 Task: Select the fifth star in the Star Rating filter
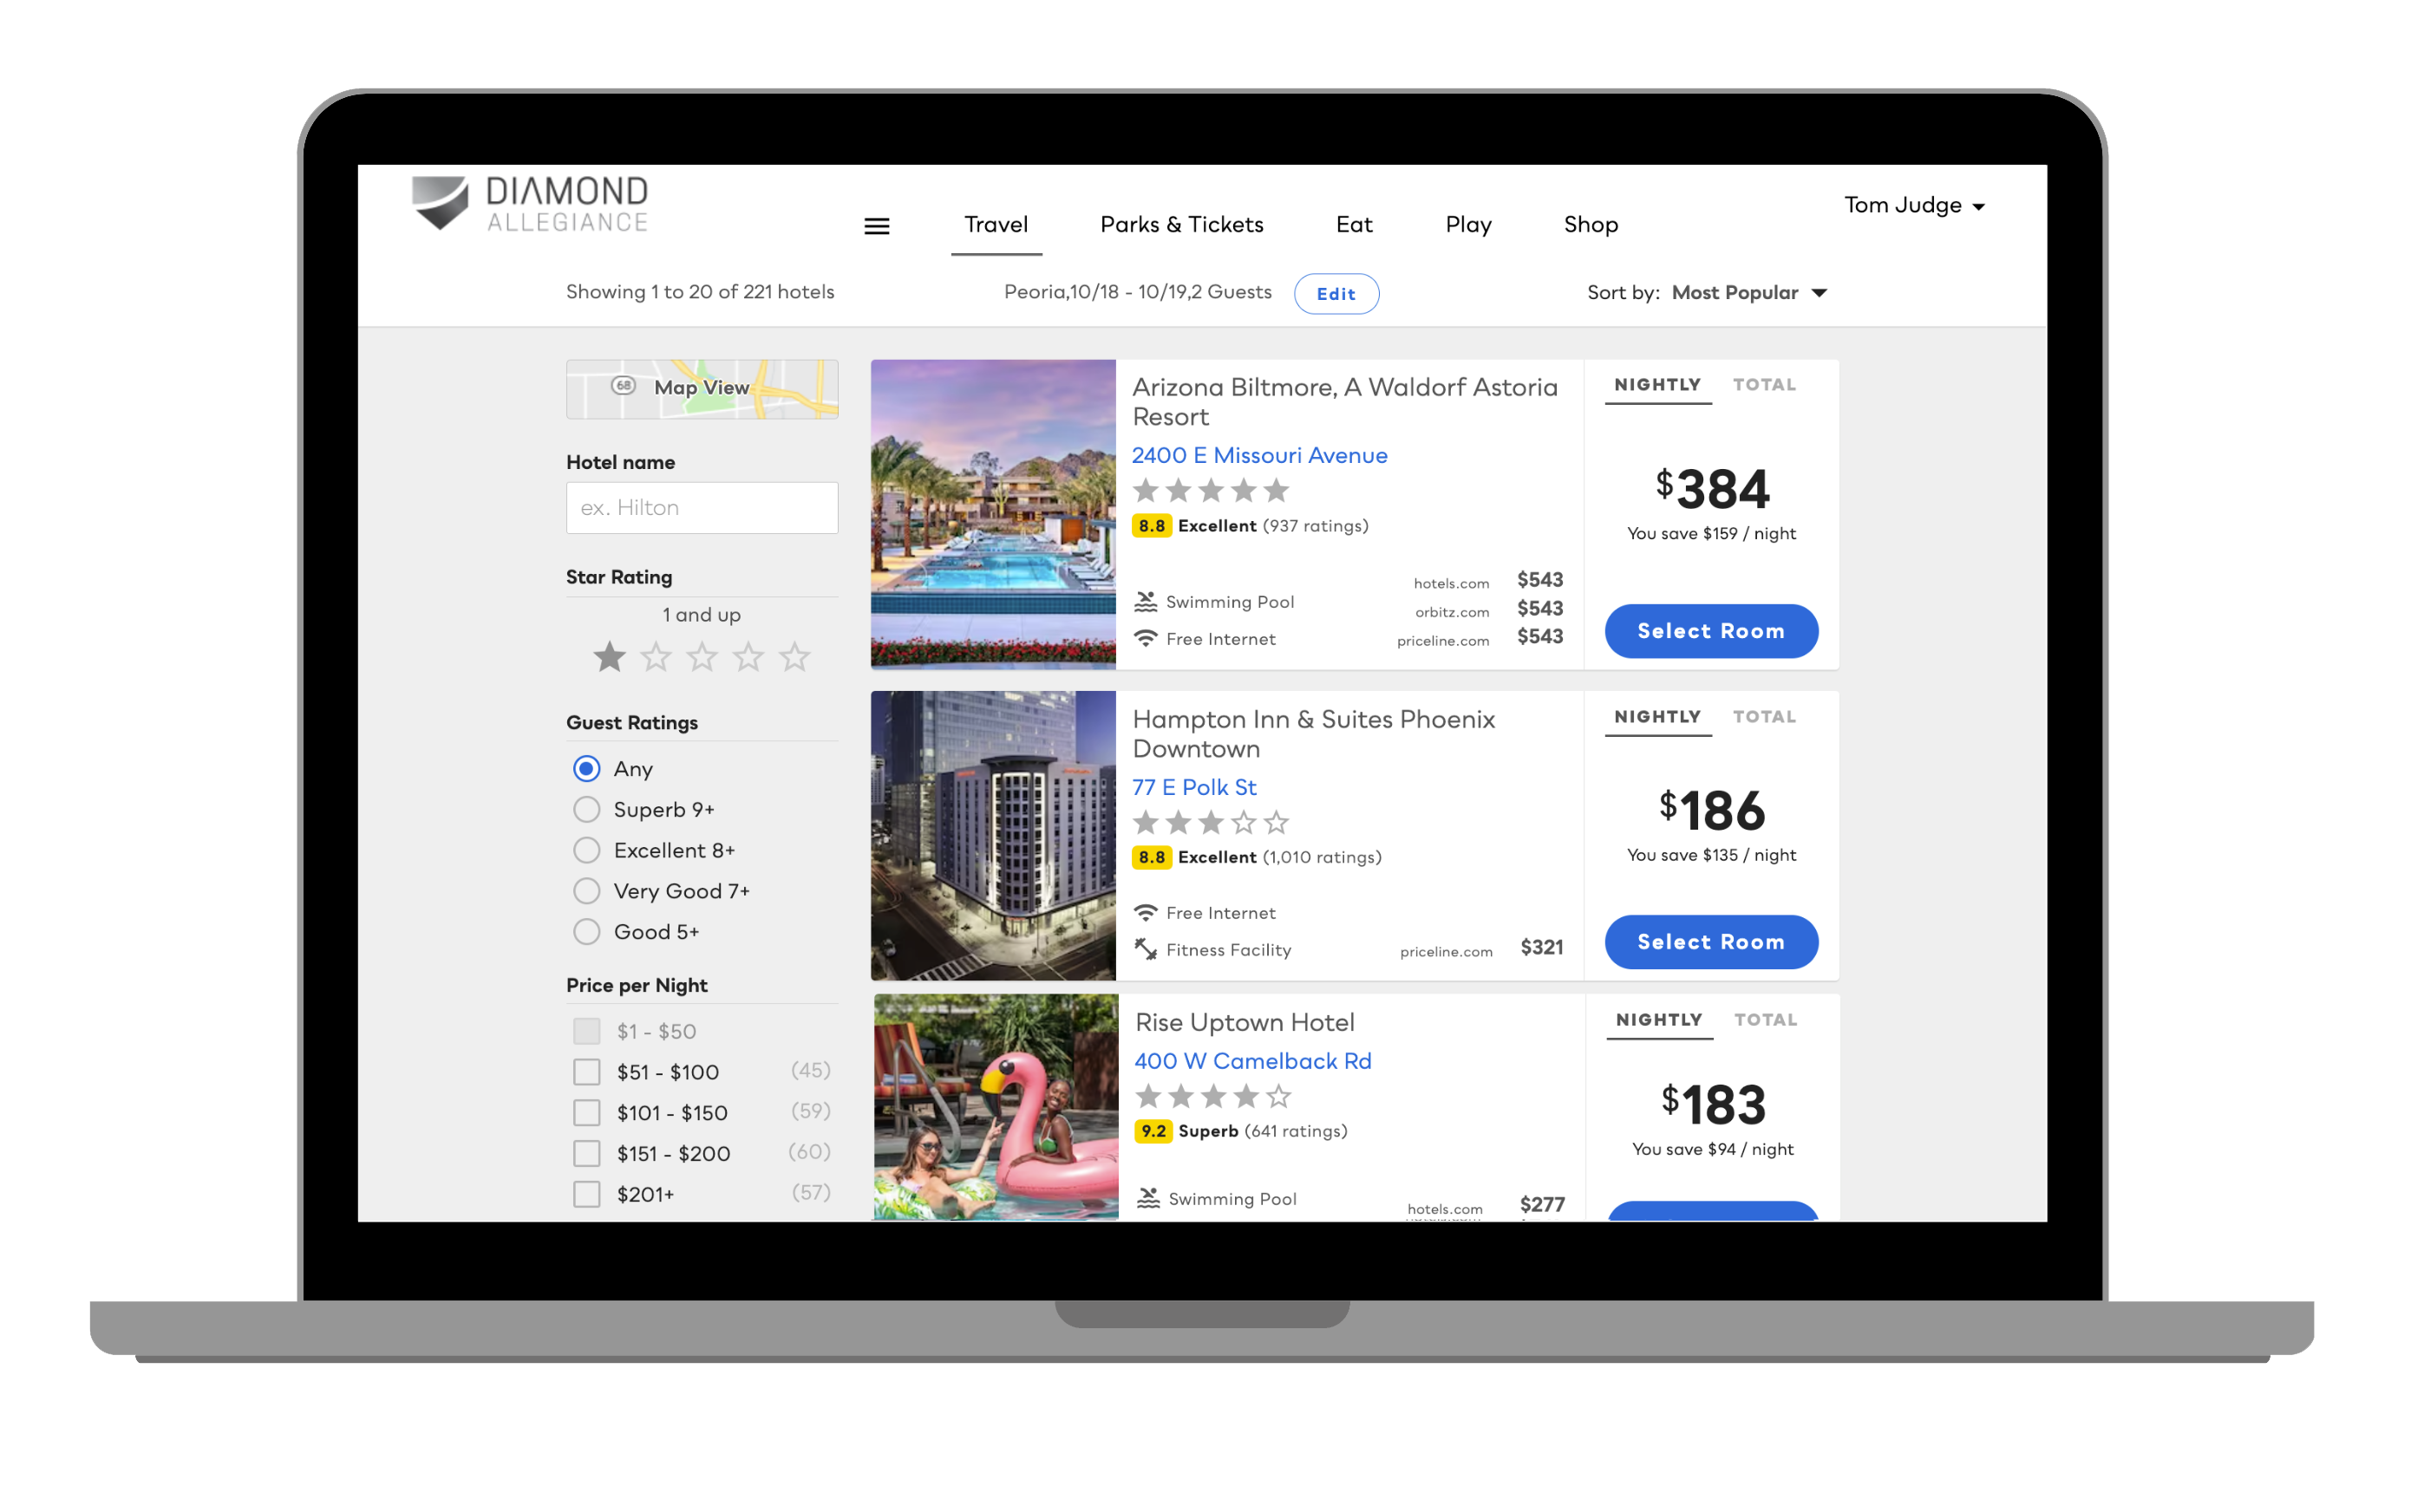(794, 657)
